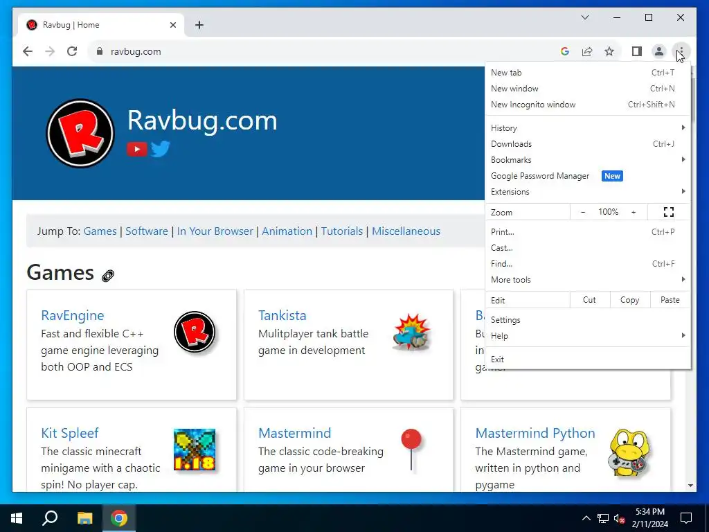Jump to the Software section link
The width and height of the screenshot is (709, 532).
[x=147, y=231]
